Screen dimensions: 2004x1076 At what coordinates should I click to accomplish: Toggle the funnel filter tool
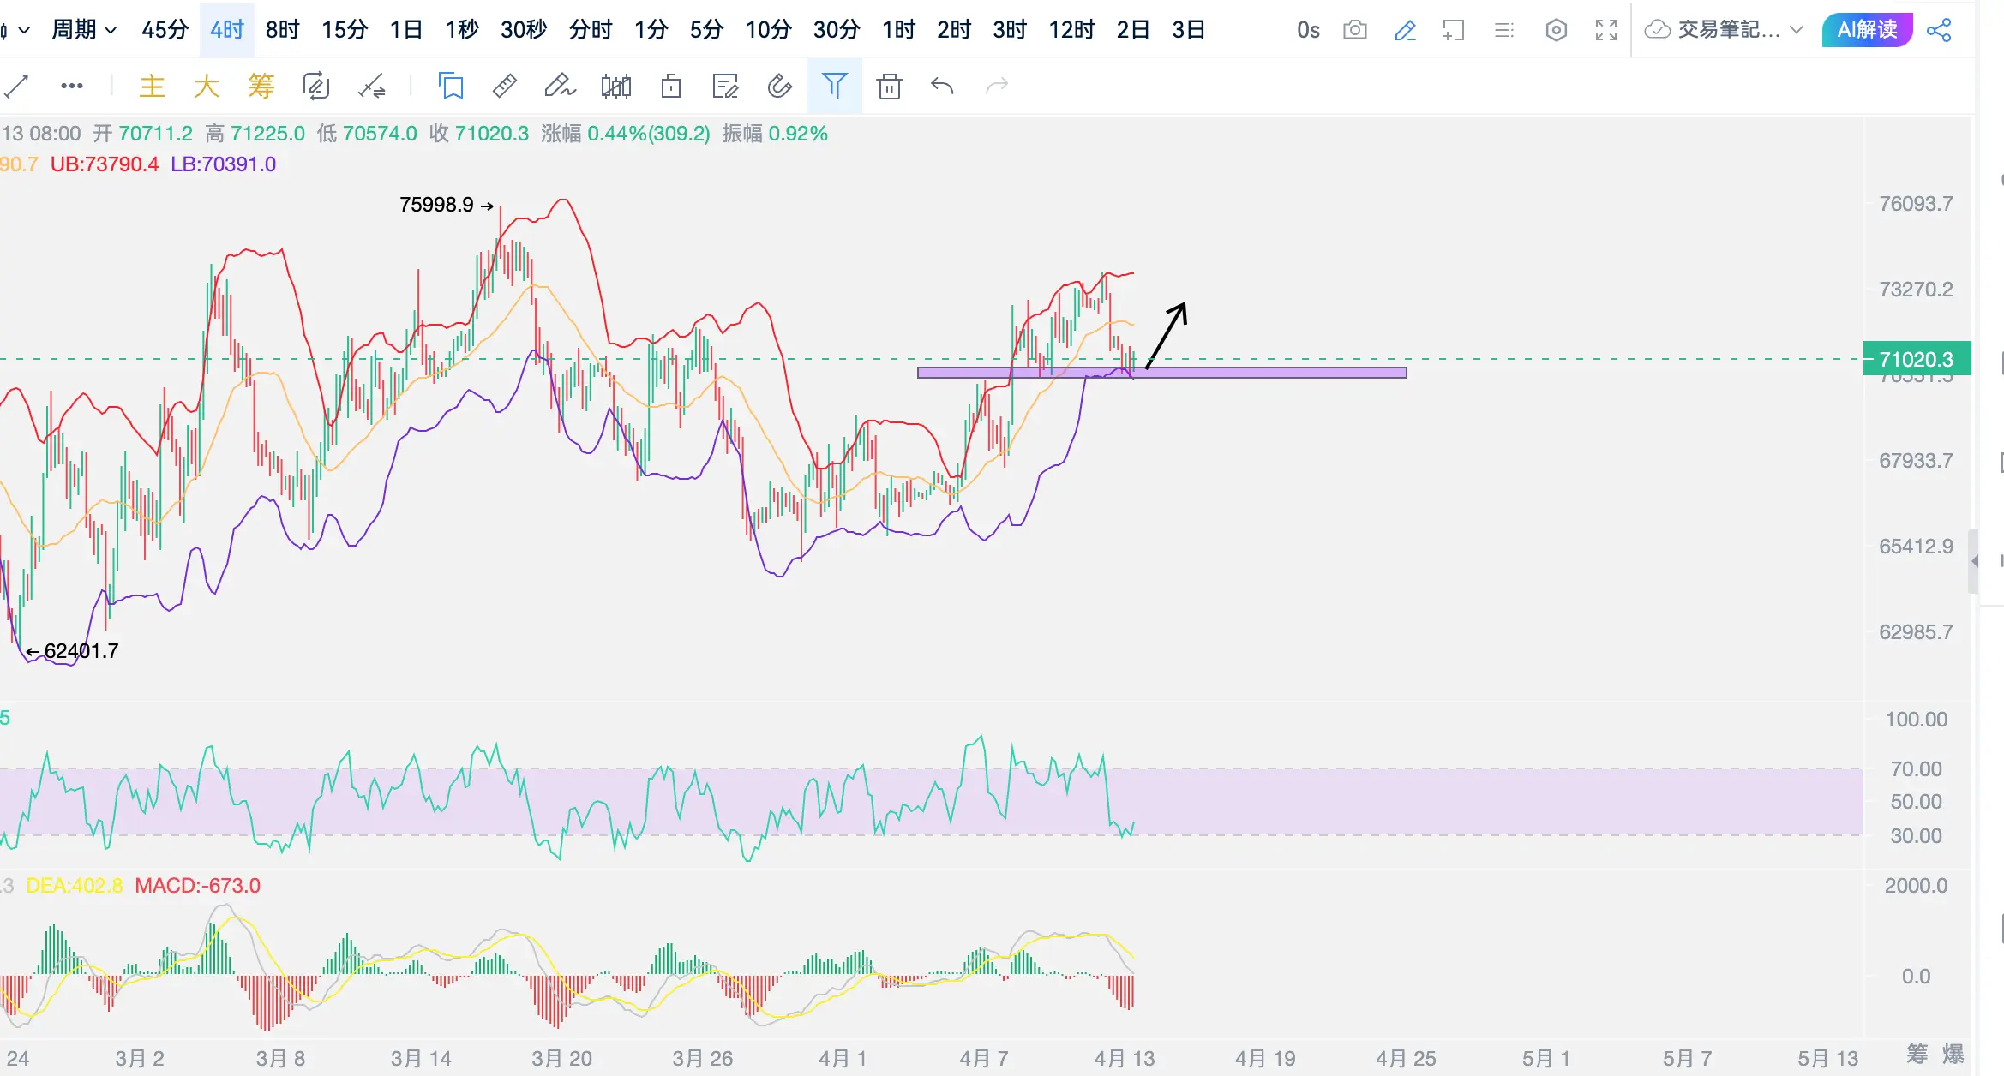834,86
